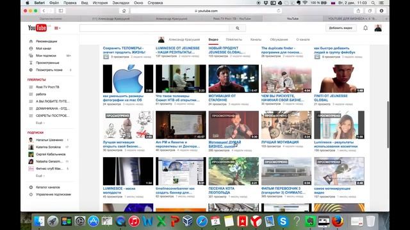
Task: Open Safari downloads button
Action: click(x=382, y=11)
